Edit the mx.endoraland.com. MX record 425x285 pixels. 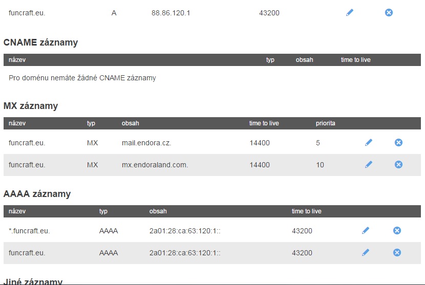coord(369,165)
